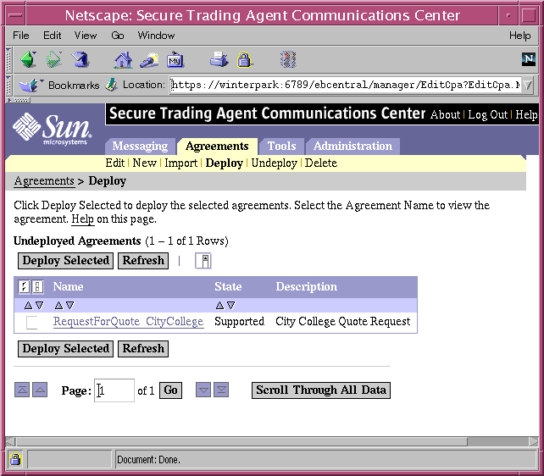This screenshot has height=476, width=544.
Task: Click the Go page button
Action: click(x=170, y=390)
